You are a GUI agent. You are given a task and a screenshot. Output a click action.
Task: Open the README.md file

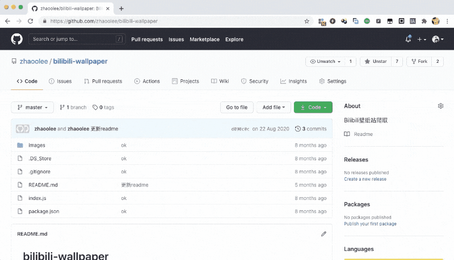point(43,185)
